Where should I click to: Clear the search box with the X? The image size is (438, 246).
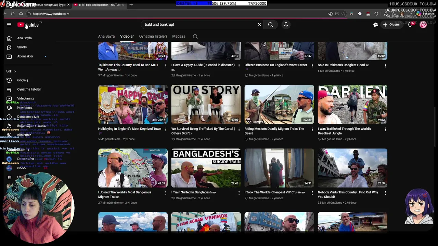(259, 25)
